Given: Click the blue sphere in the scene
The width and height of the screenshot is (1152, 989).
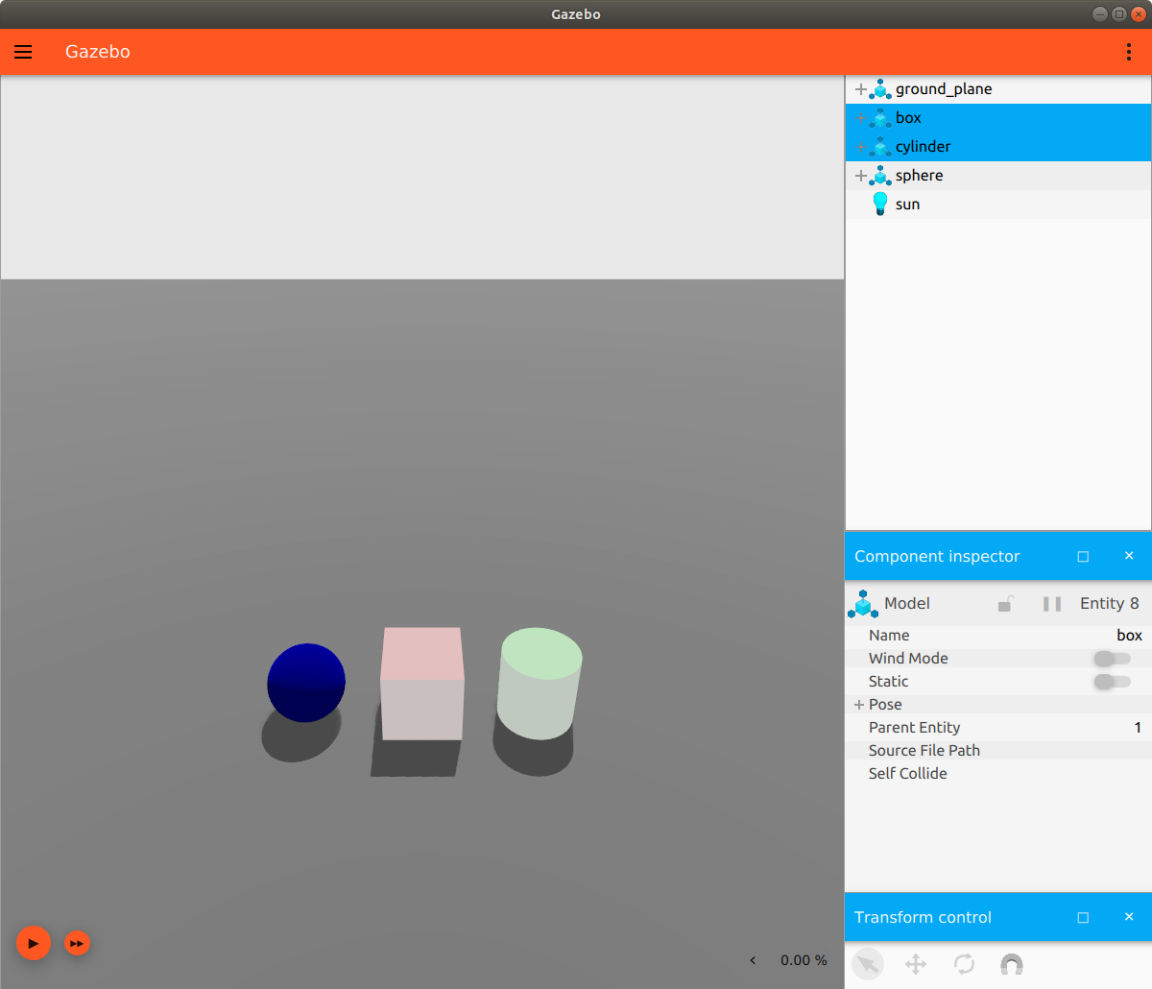Looking at the screenshot, I should pos(306,683).
